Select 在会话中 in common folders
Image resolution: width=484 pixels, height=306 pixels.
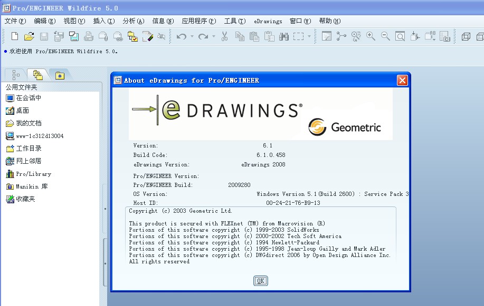click(x=23, y=98)
